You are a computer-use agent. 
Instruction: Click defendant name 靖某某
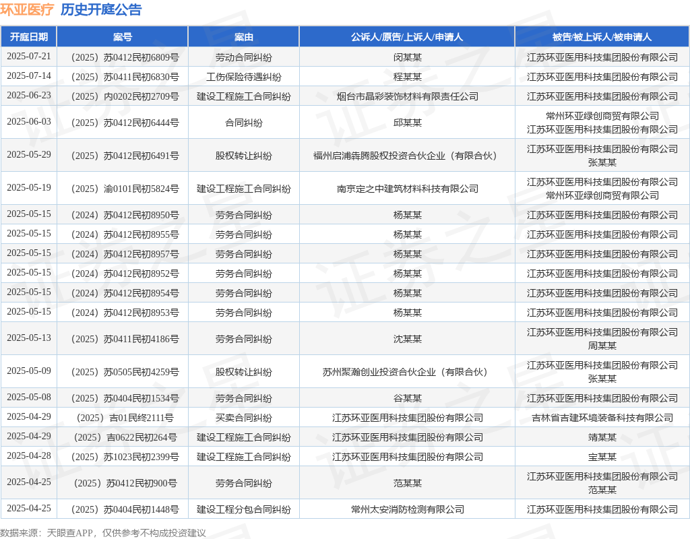tap(602, 437)
